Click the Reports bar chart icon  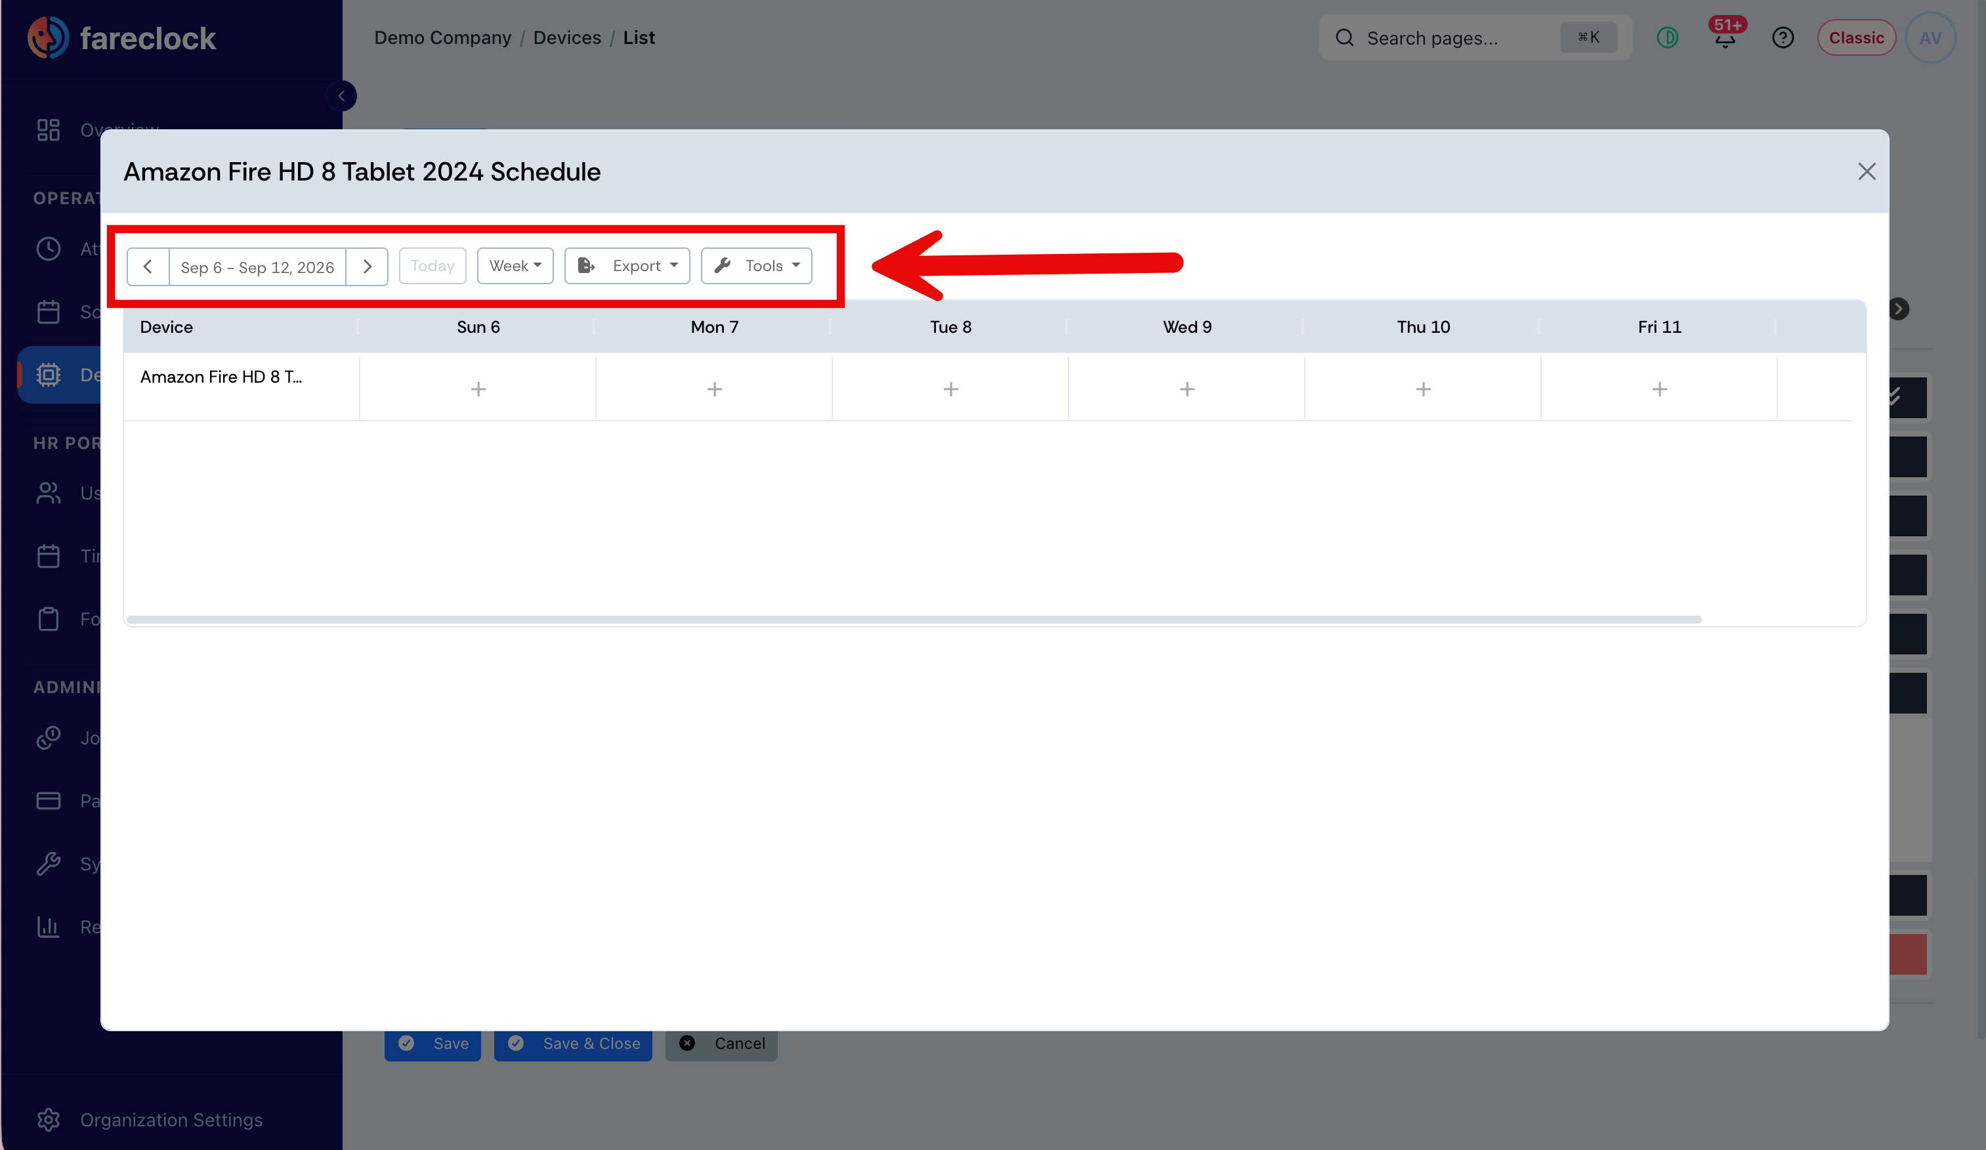[x=48, y=926]
